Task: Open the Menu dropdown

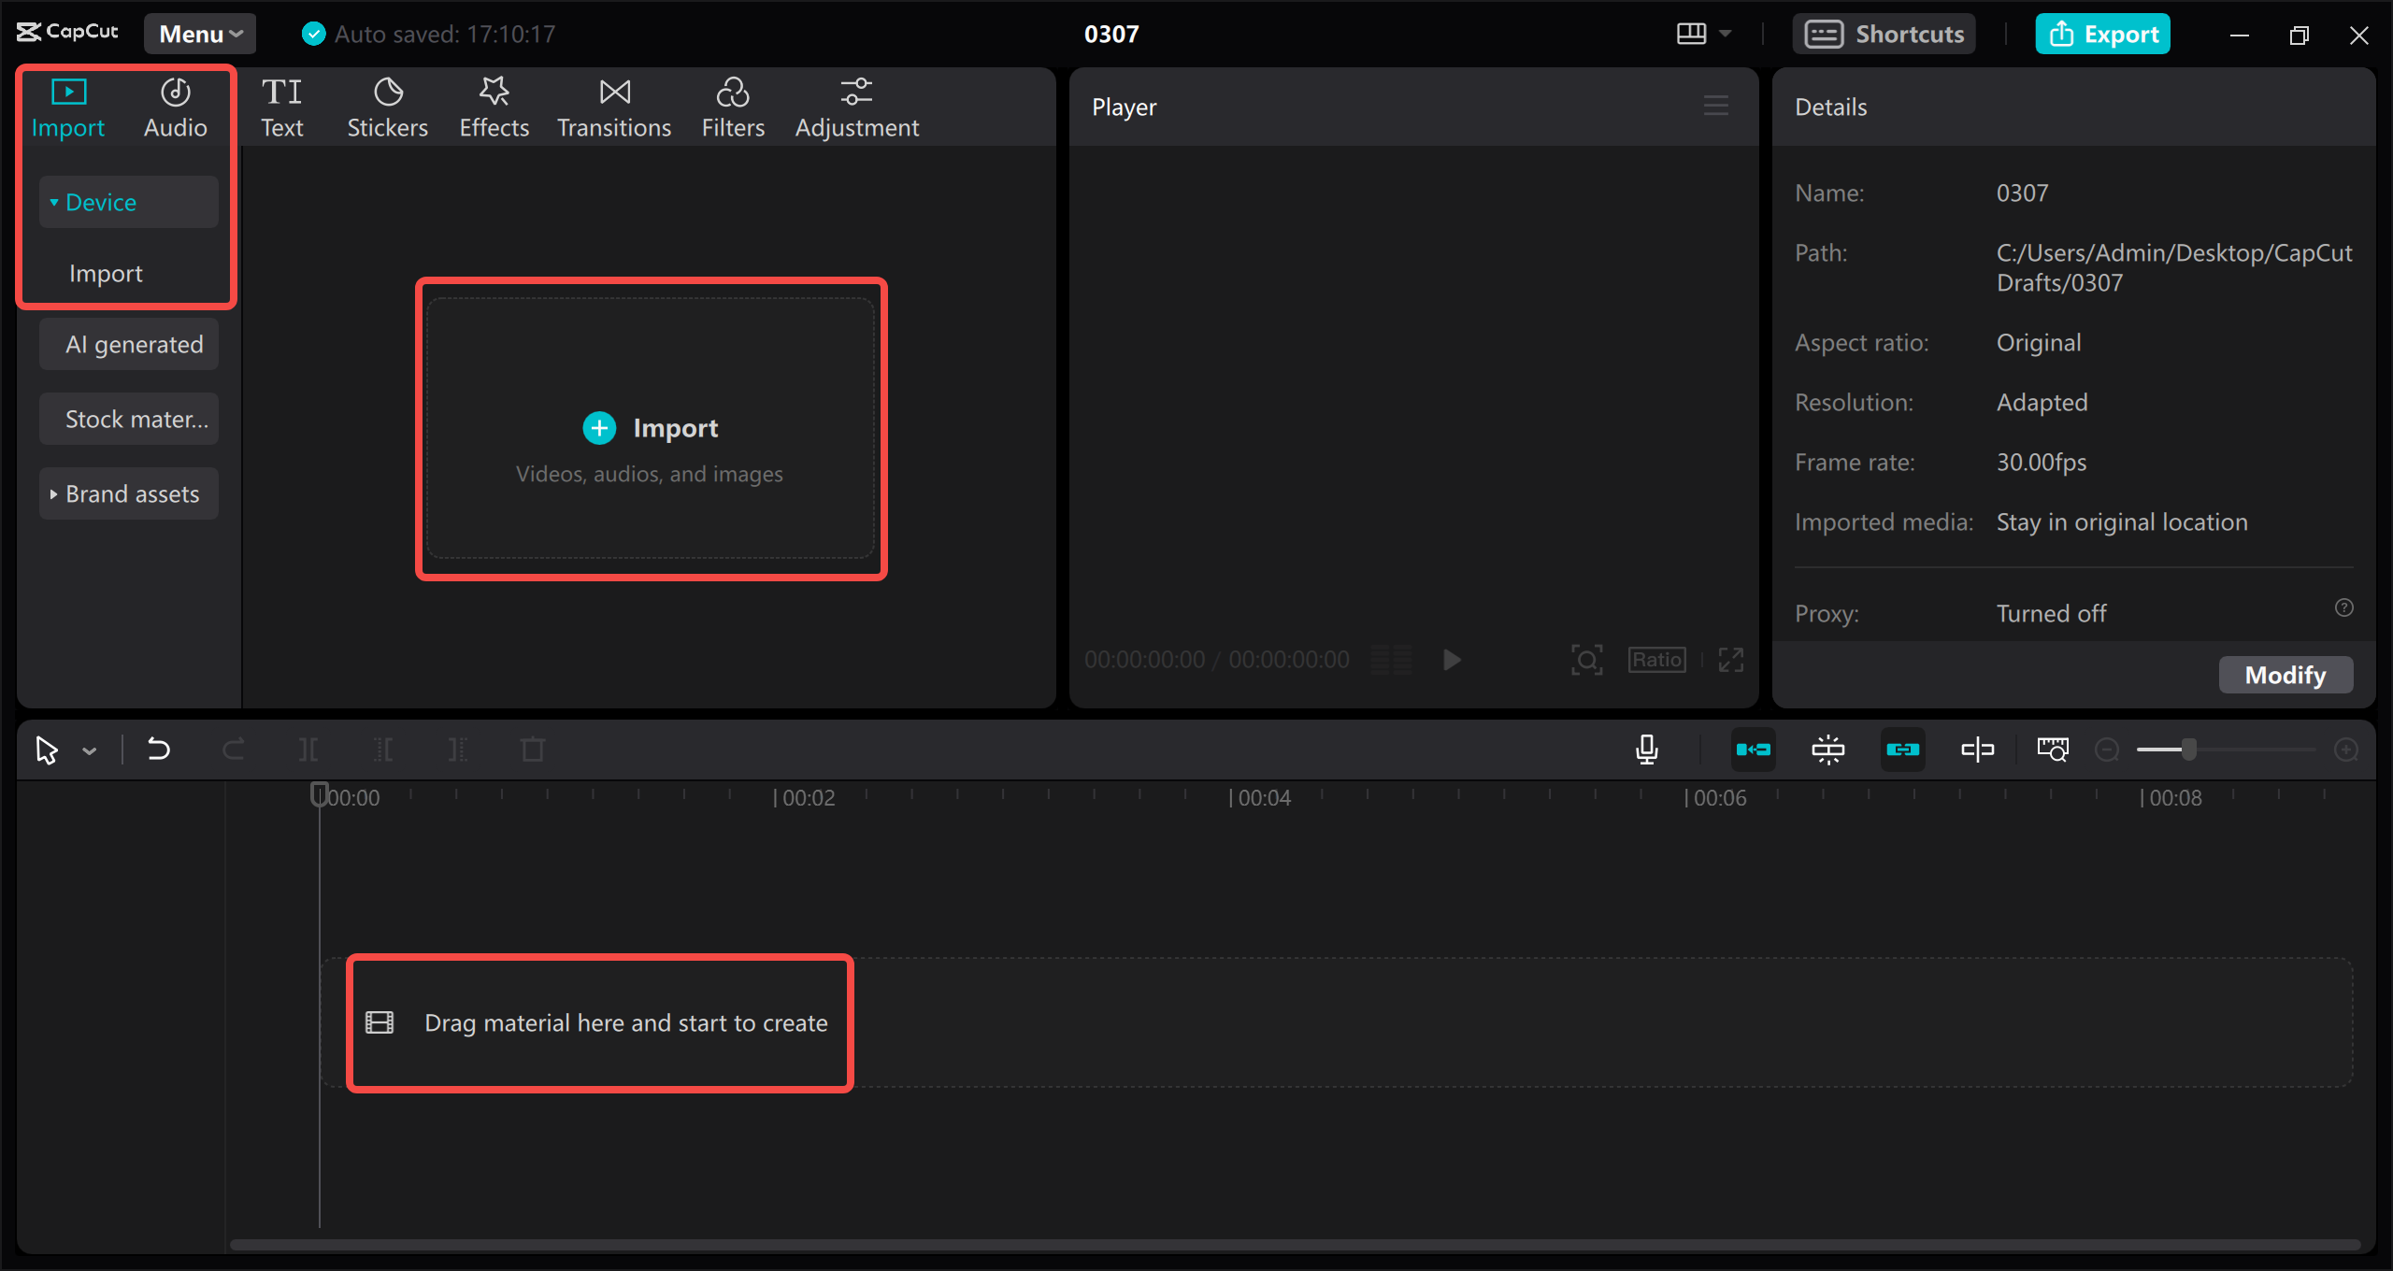Action: pyautogui.click(x=198, y=33)
